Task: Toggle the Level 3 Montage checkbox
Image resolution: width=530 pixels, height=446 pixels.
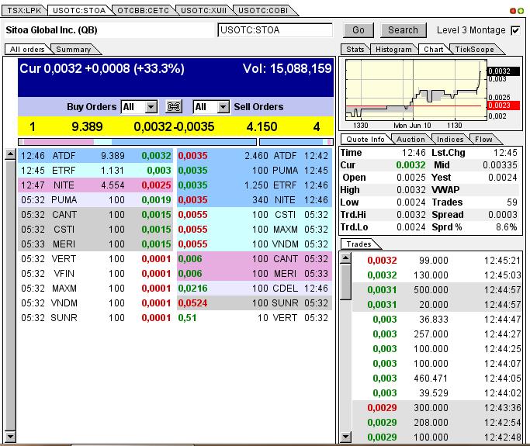Action: (x=515, y=30)
